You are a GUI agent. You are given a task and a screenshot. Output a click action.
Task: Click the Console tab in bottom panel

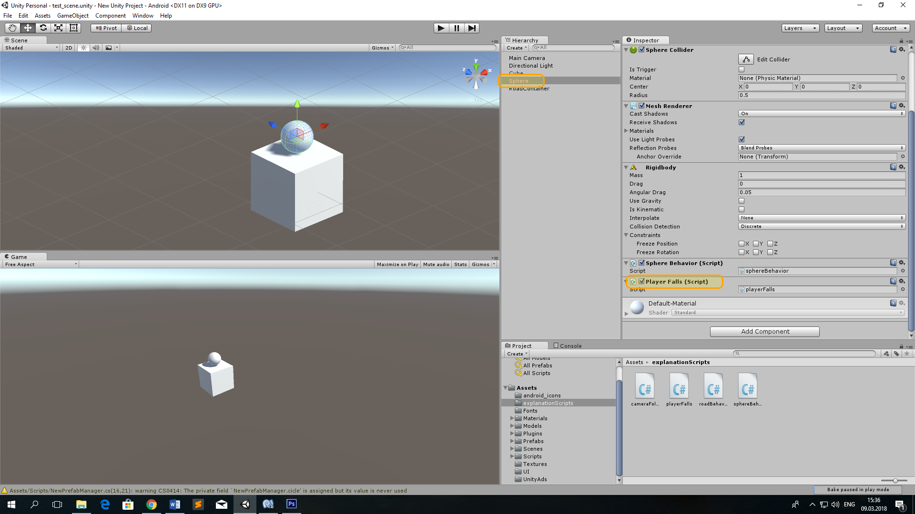click(x=567, y=346)
